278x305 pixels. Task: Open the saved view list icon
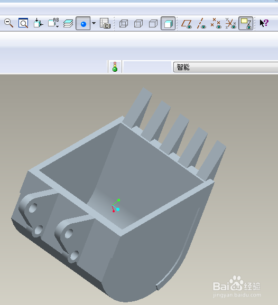[x=53, y=23]
